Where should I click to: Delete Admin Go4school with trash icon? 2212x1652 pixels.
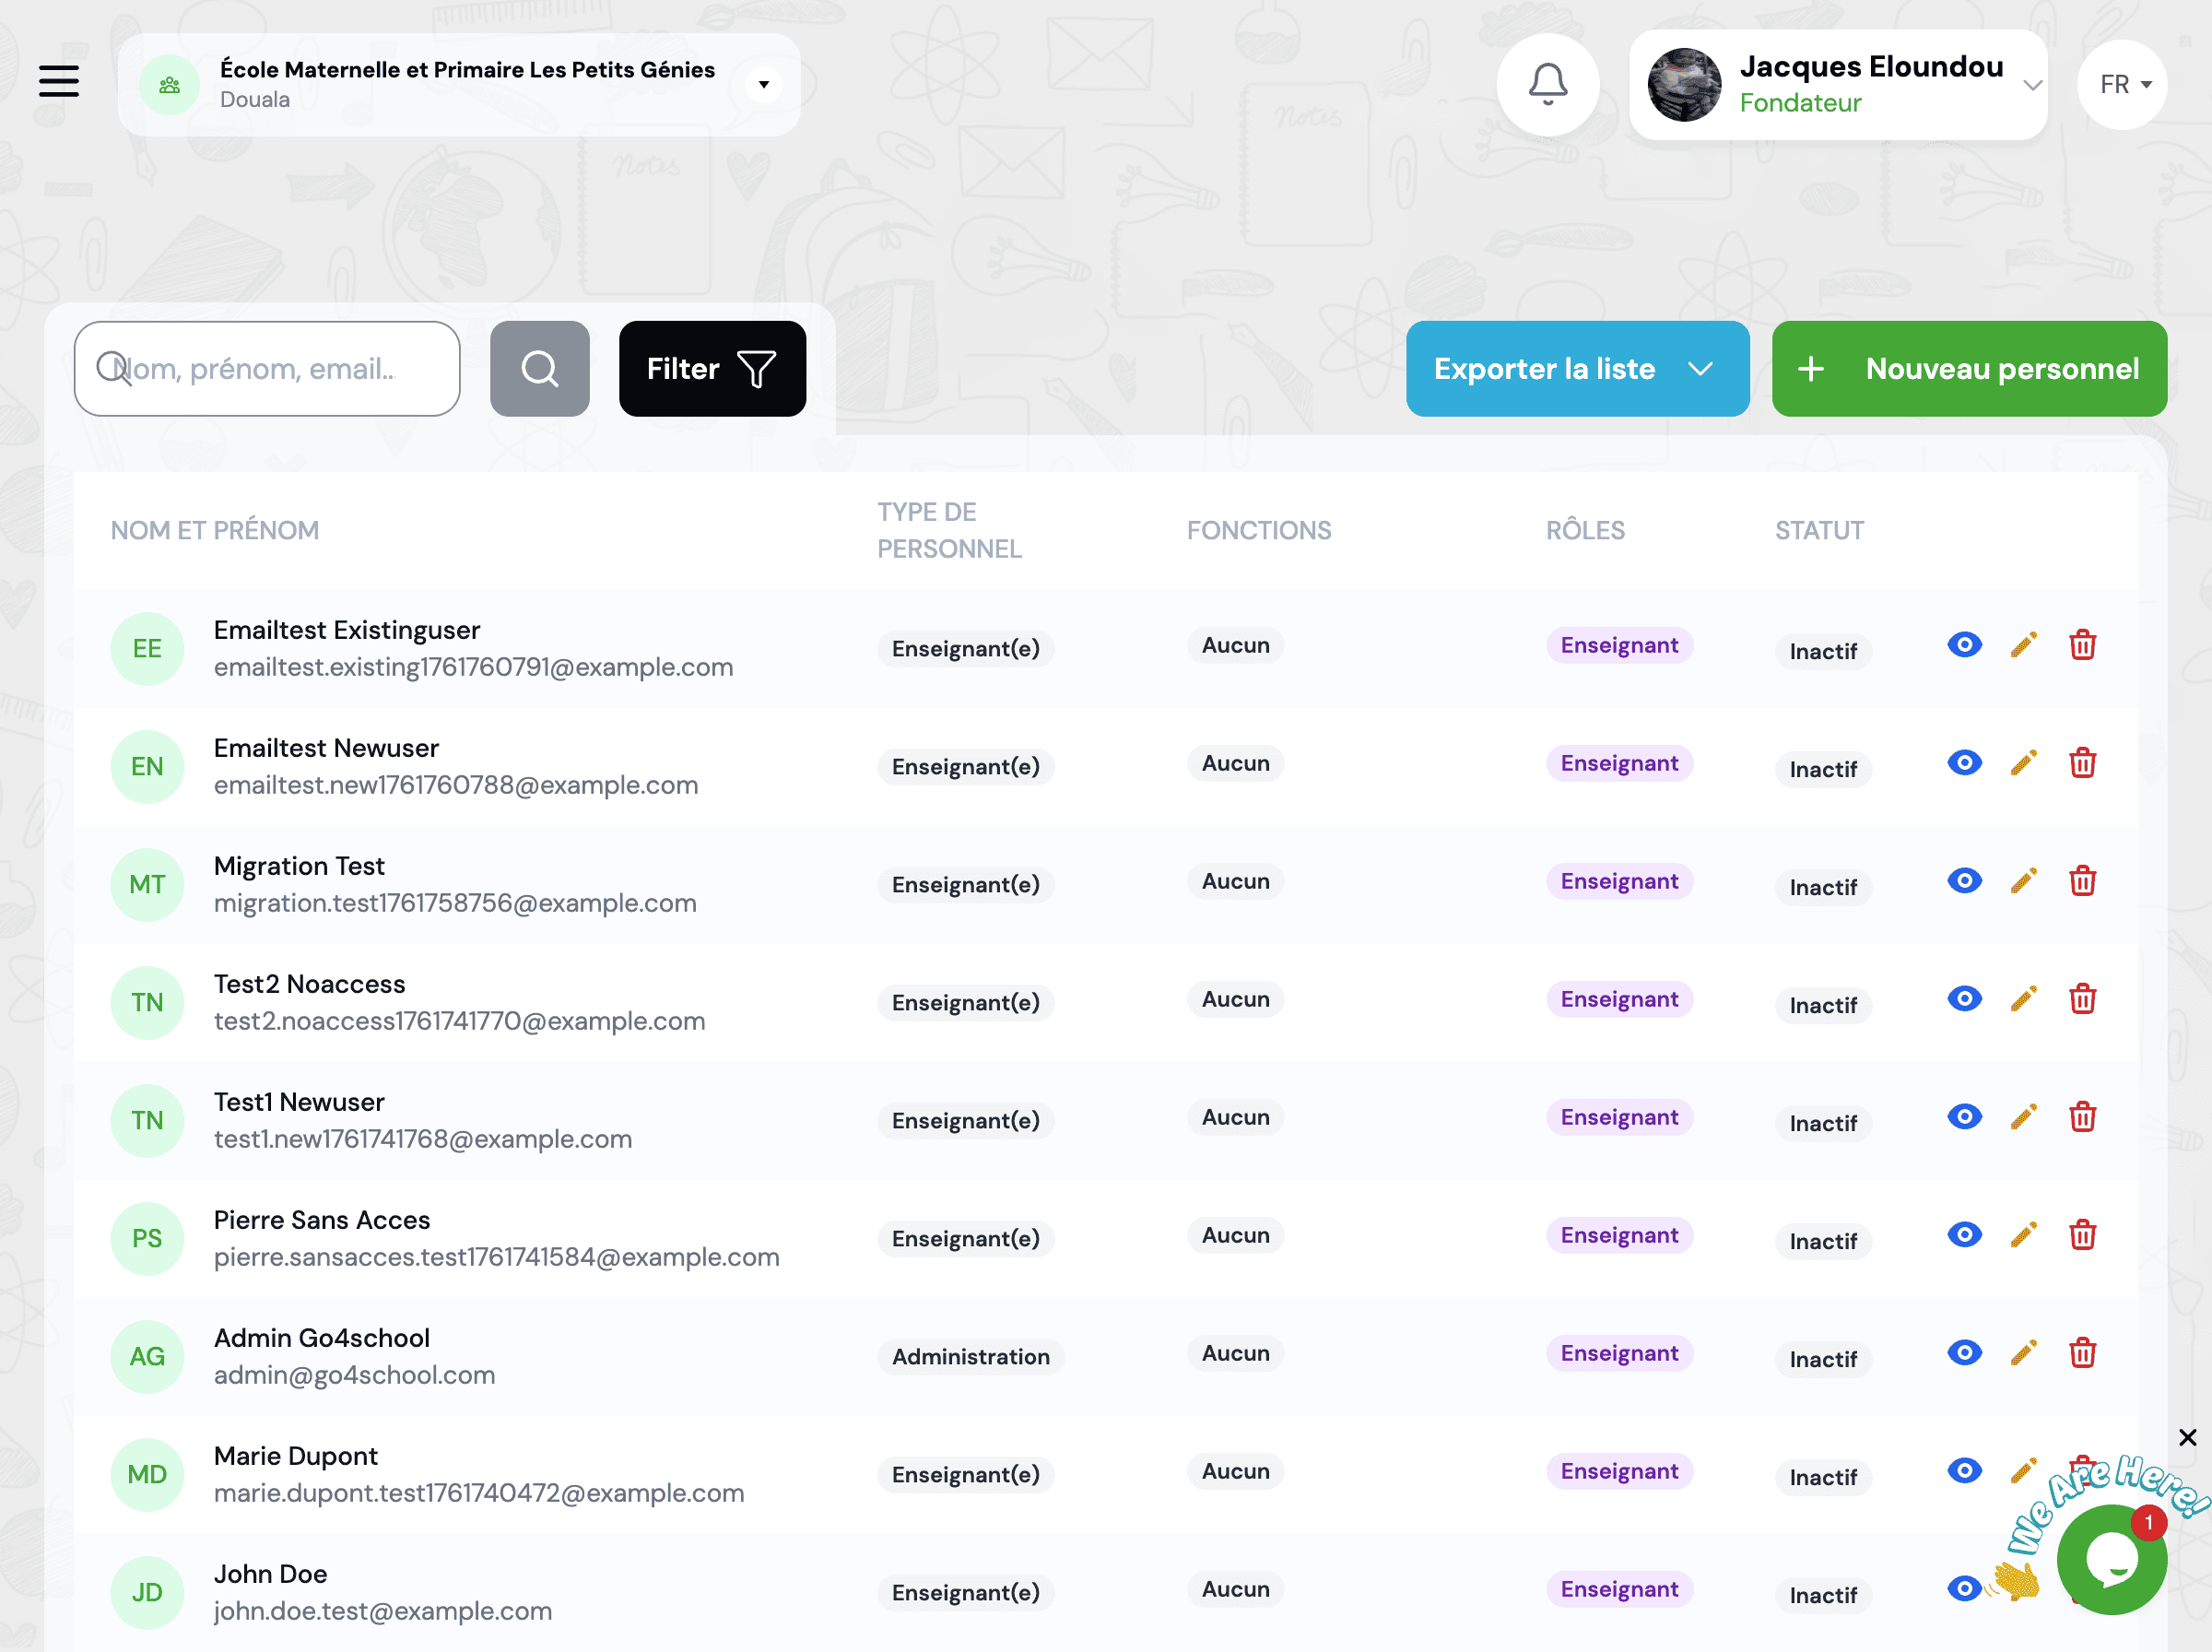tap(2082, 1354)
